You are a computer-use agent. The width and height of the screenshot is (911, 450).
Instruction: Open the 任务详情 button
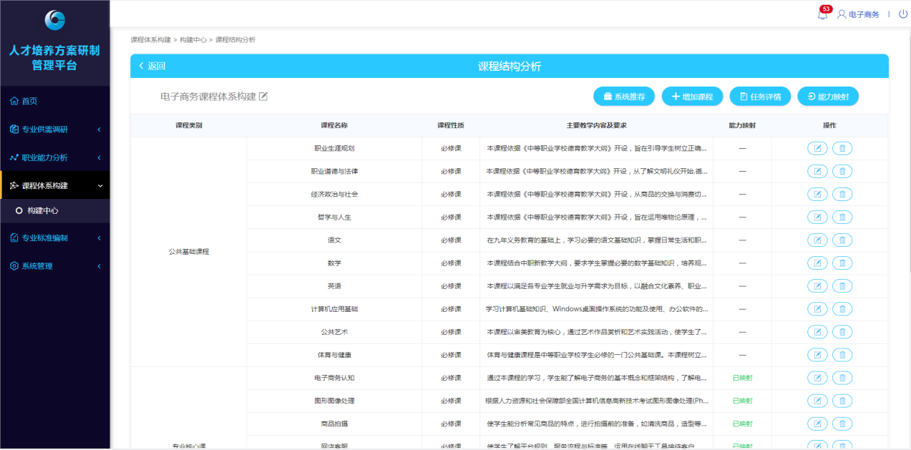tap(760, 97)
